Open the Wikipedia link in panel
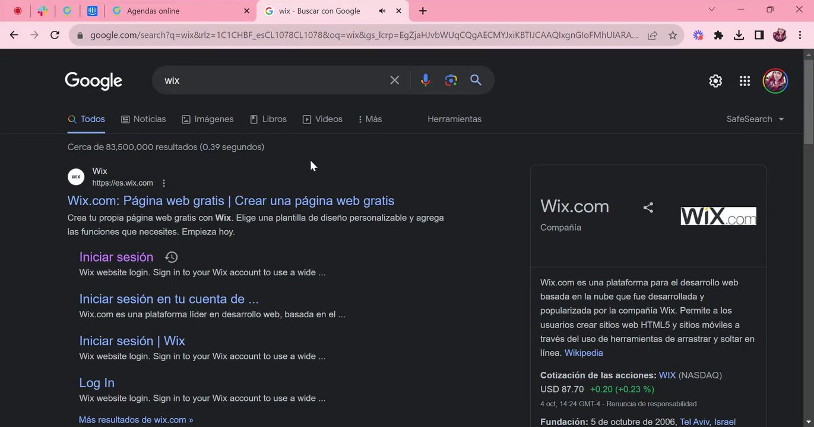The width and height of the screenshot is (814, 427). click(584, 353)
